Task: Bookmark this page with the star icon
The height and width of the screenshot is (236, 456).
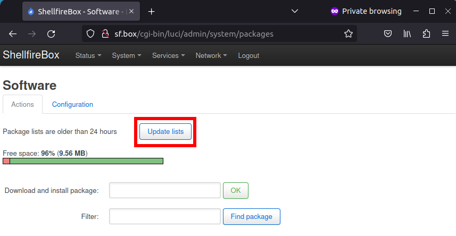Action: pyautogui.click(x=349, y=34)
